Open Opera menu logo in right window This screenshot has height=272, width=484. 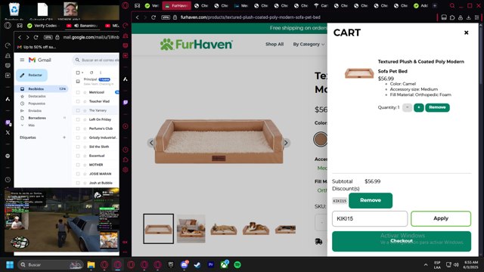pyautogui.click(x=126, y=5)
